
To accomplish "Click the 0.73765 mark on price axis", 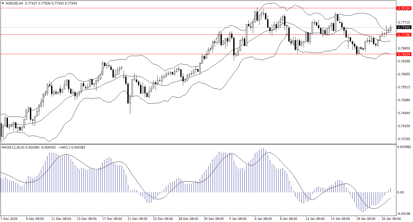I will tap(404, 139).
